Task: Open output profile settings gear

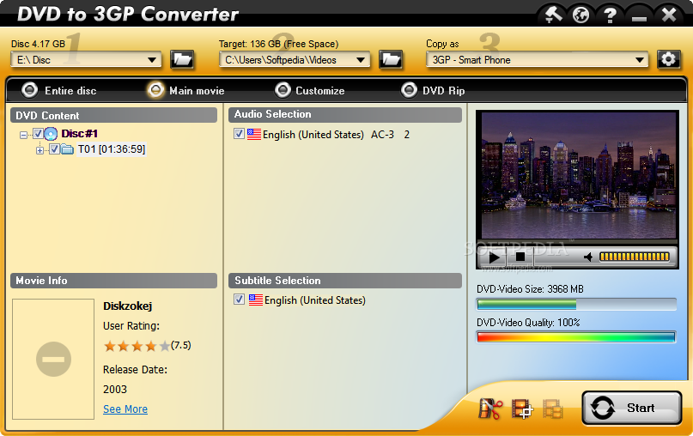Action: pos(668,59)
